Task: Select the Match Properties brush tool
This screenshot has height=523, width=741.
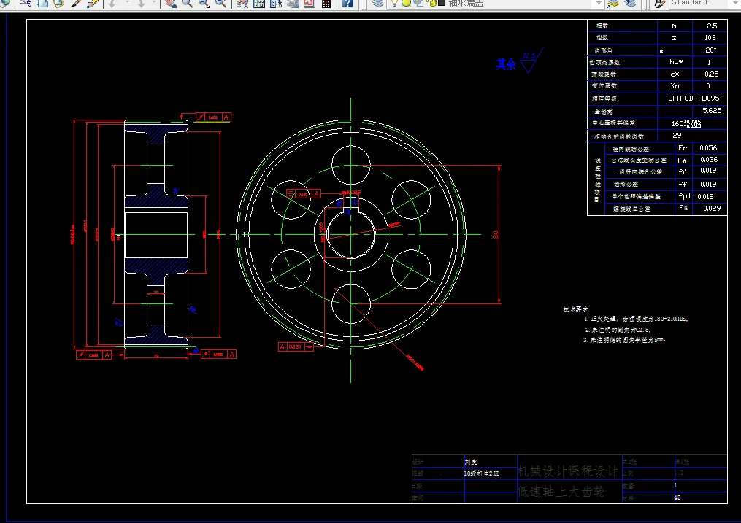Action: 76,3
